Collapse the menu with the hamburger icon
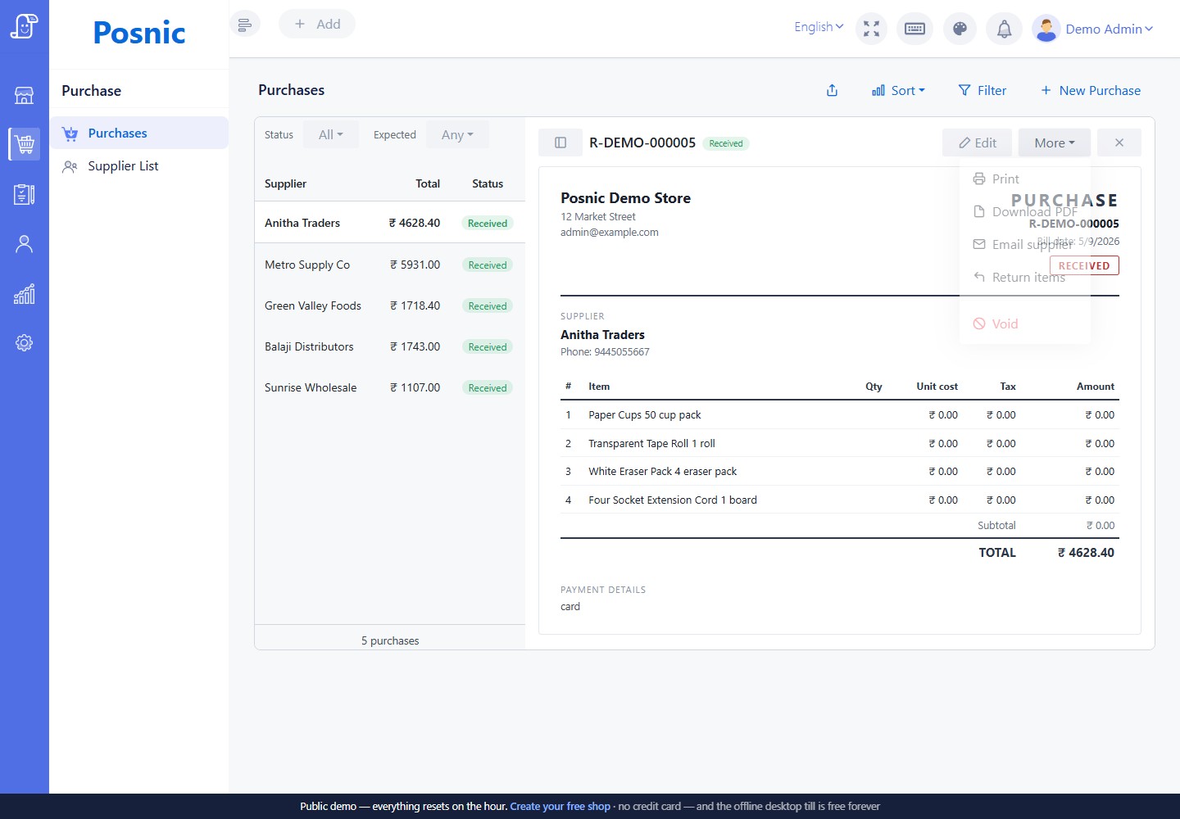 244,25
